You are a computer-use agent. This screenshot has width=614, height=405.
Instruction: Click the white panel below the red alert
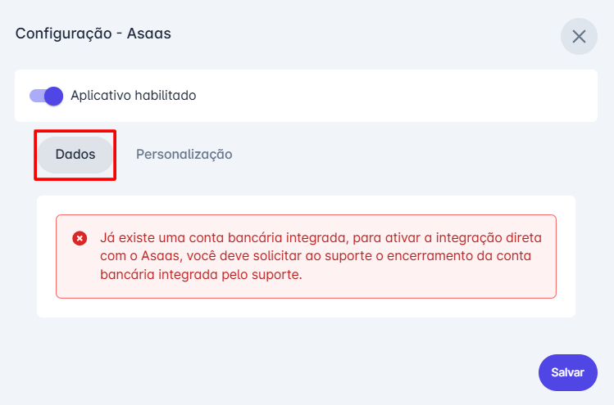[306, 308]
